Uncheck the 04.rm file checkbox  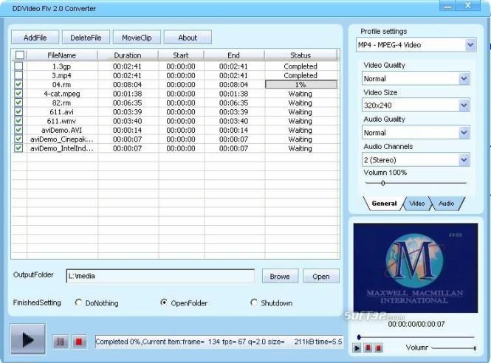(x=18, y=84)
